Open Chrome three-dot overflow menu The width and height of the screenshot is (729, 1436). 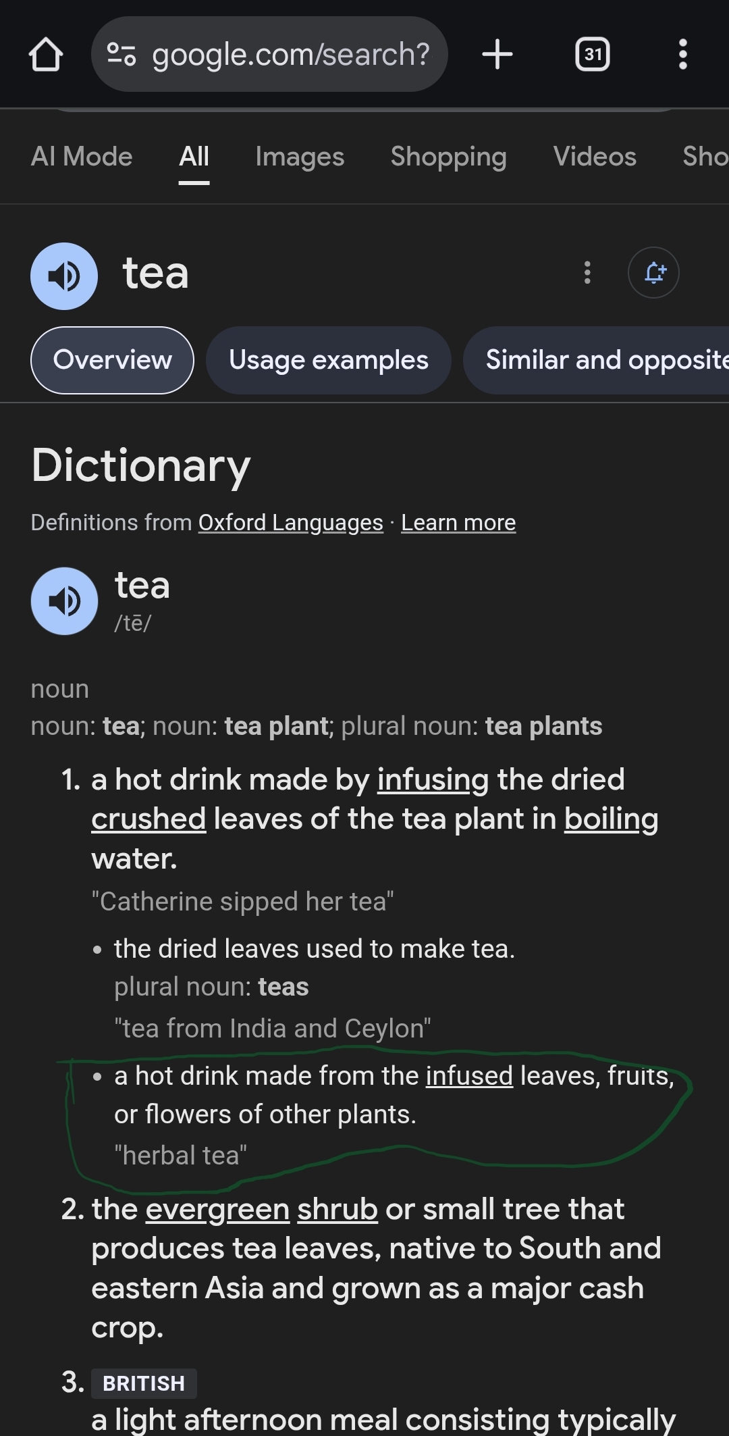point(683,54)
